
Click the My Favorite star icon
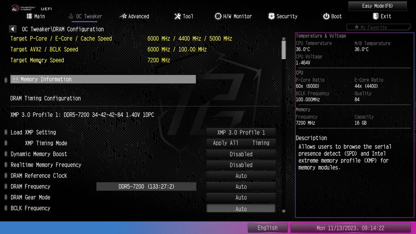coord(357,27)
